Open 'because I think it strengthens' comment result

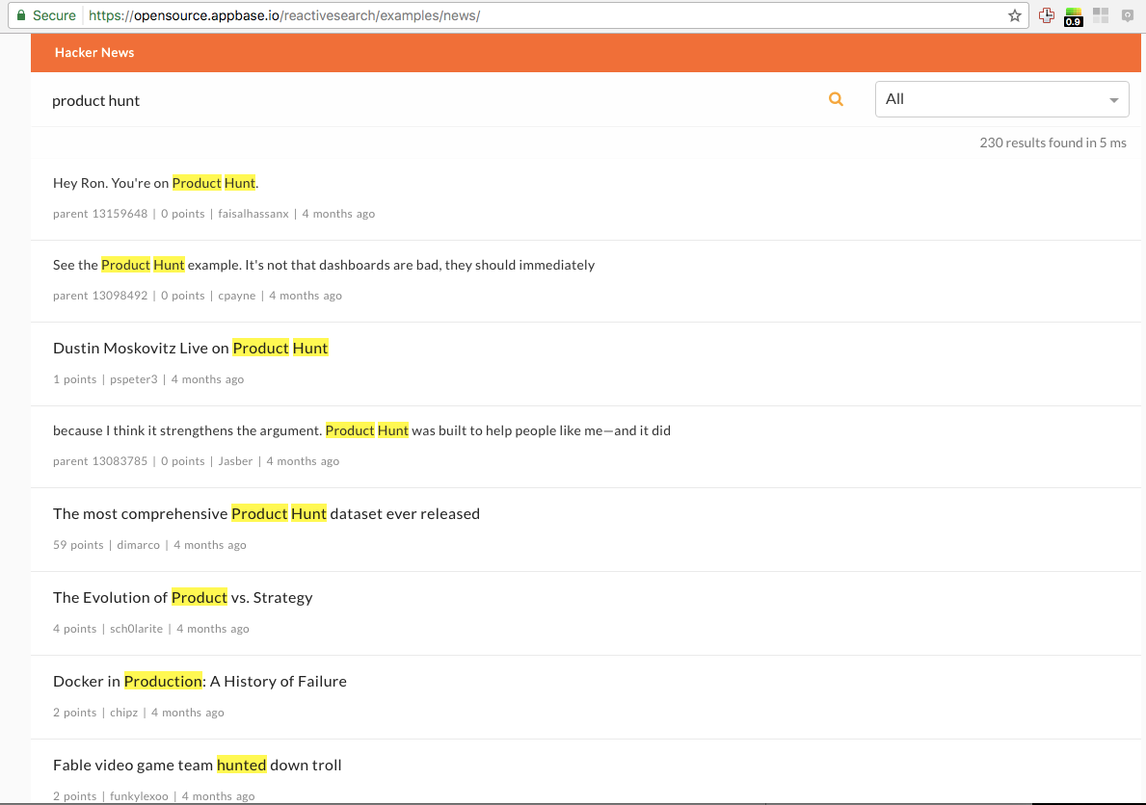361,430
